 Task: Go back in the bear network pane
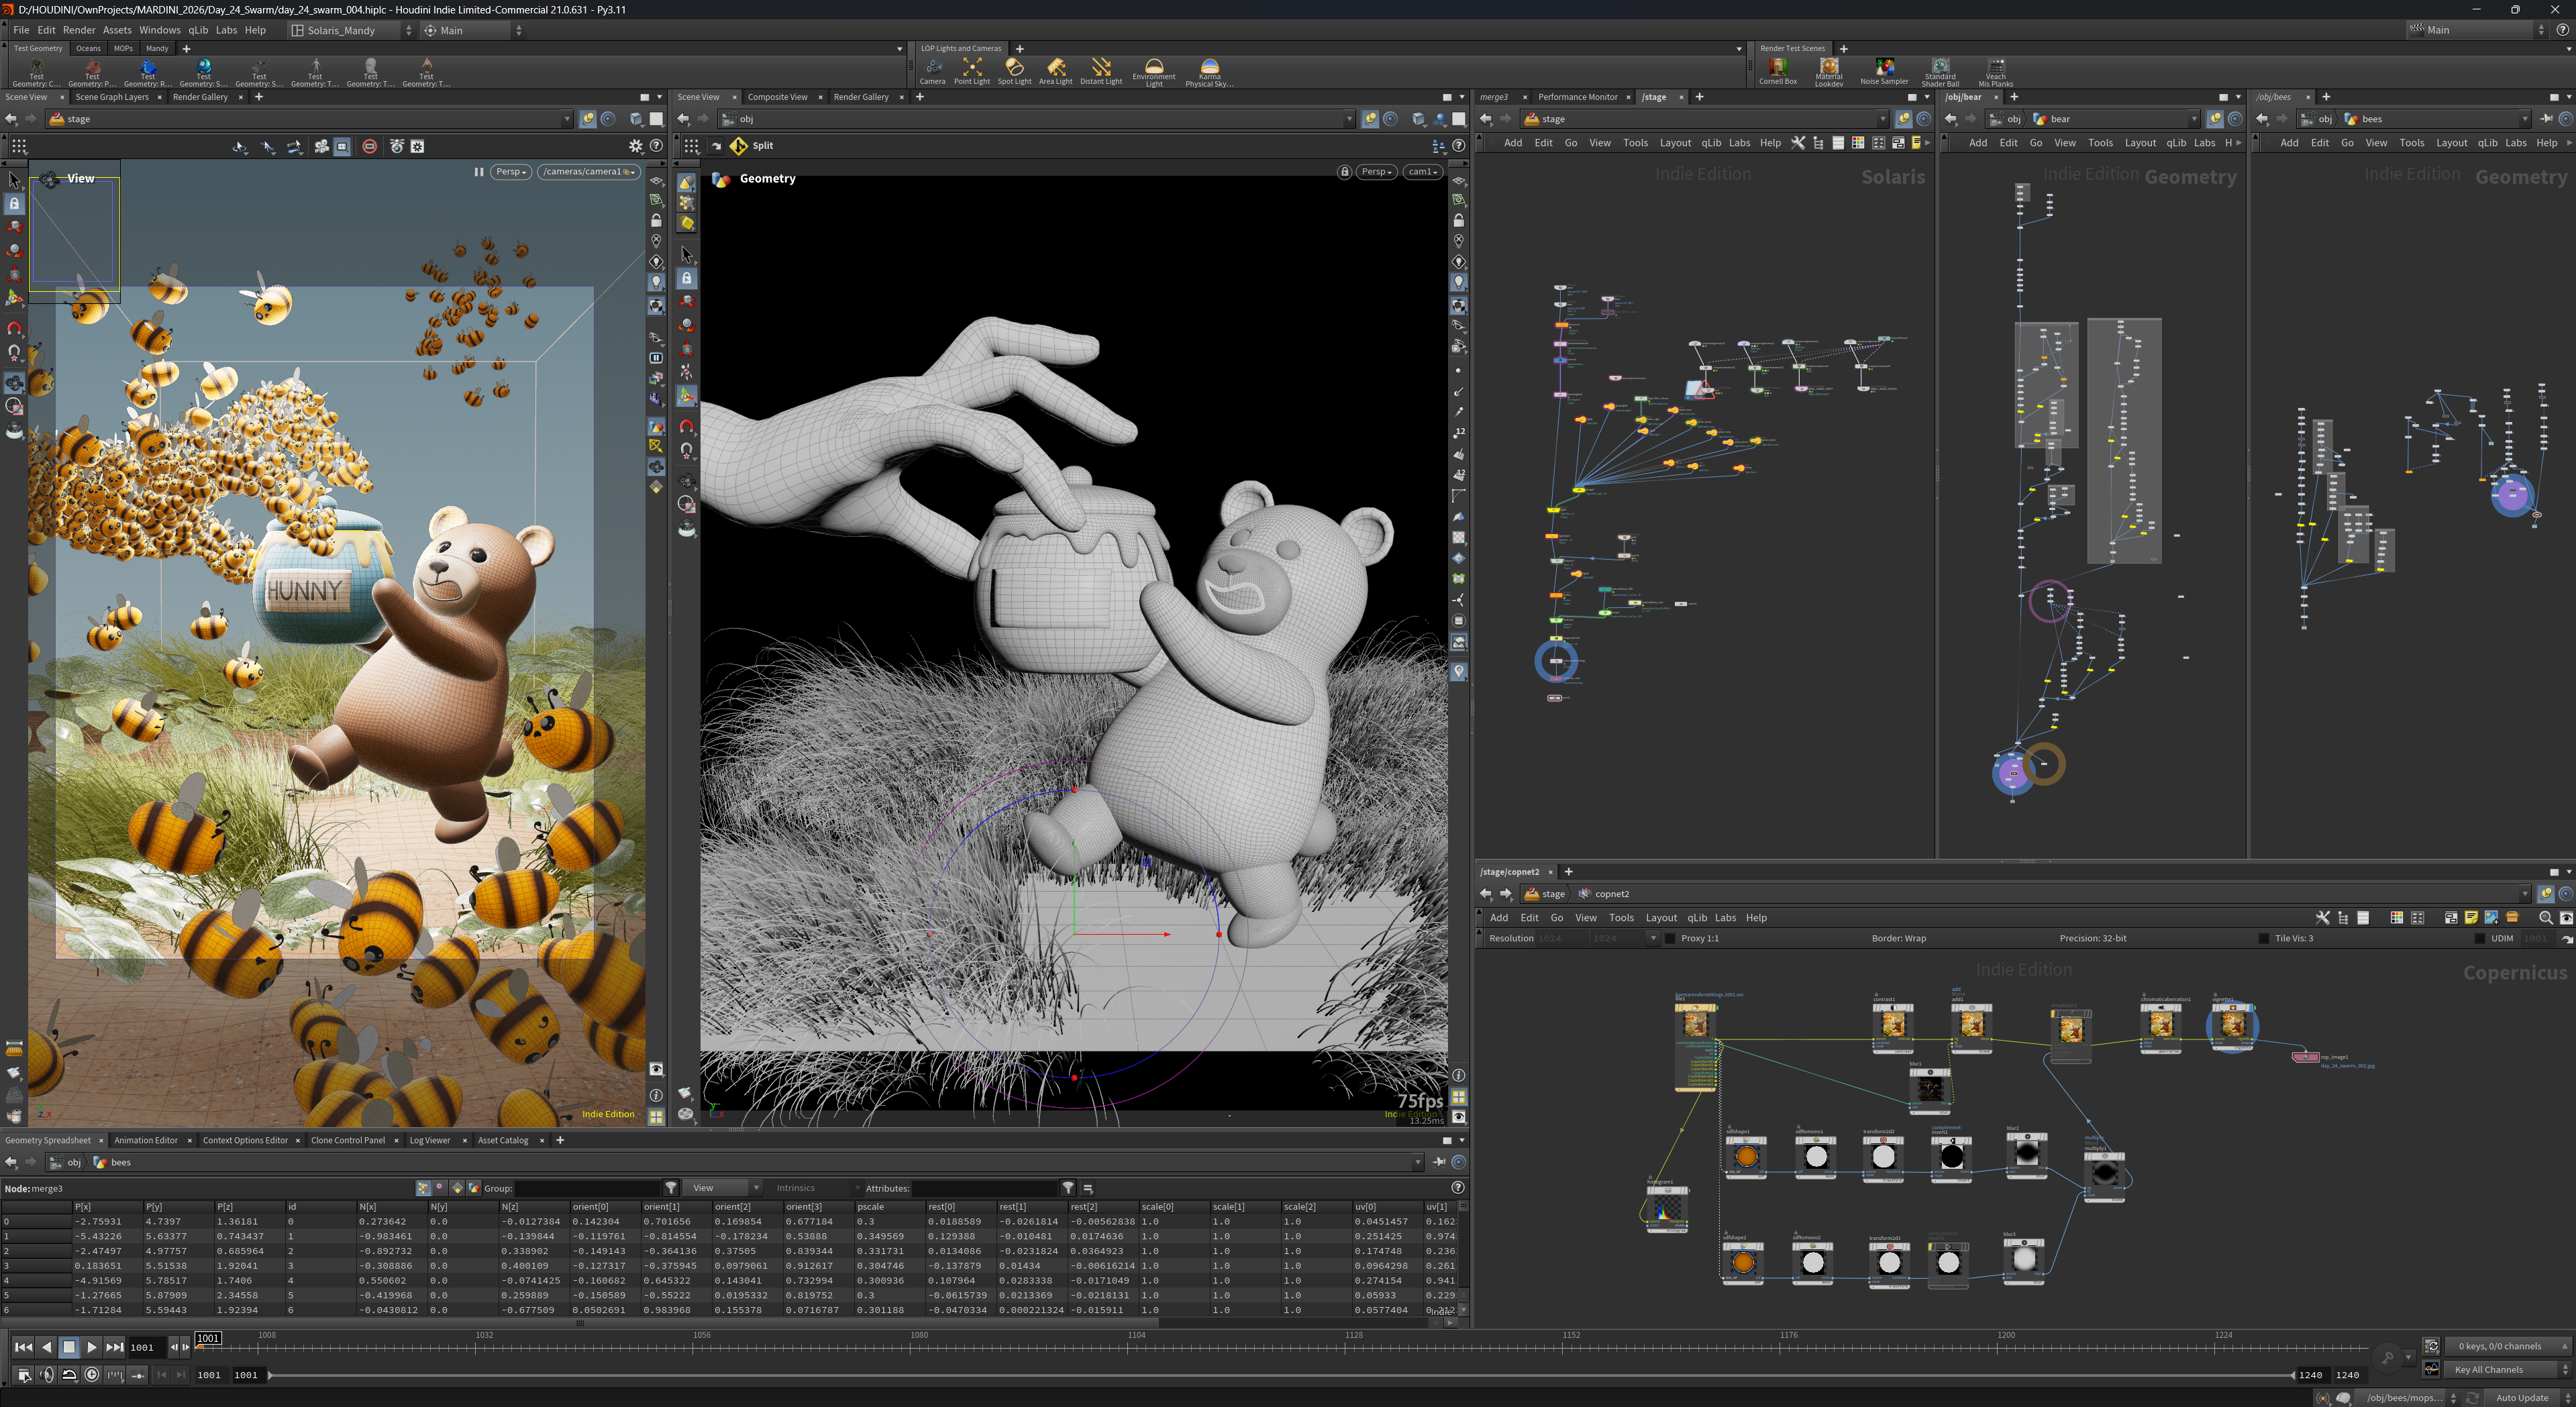tap(1951, 119)
